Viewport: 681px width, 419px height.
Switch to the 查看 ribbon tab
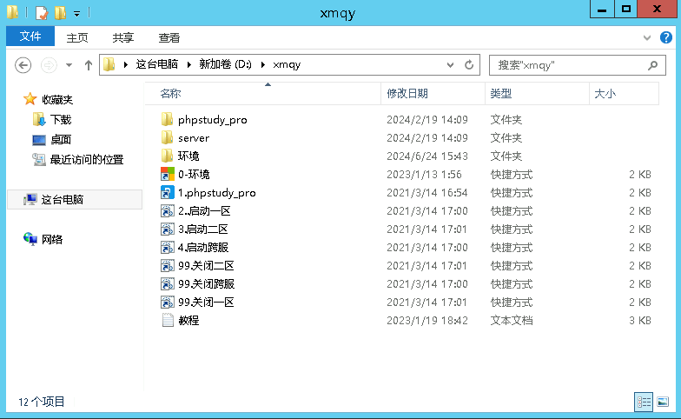(x=169, y=38)
